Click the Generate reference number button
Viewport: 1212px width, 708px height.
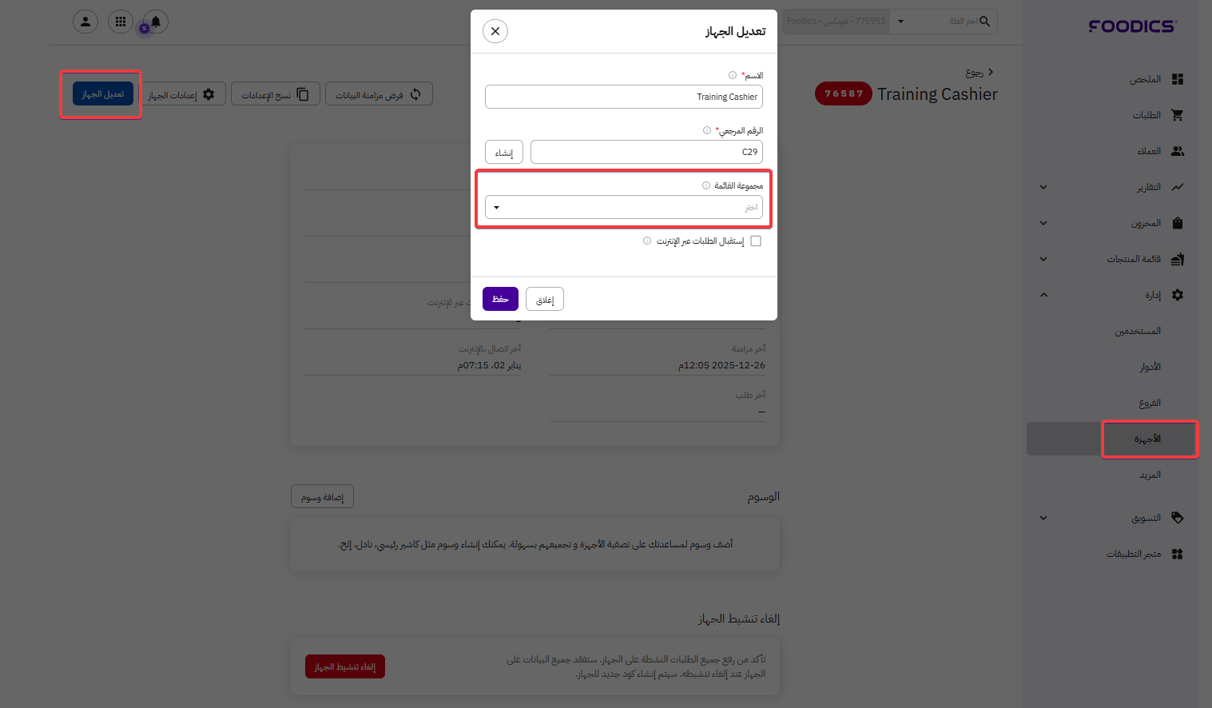504,152
